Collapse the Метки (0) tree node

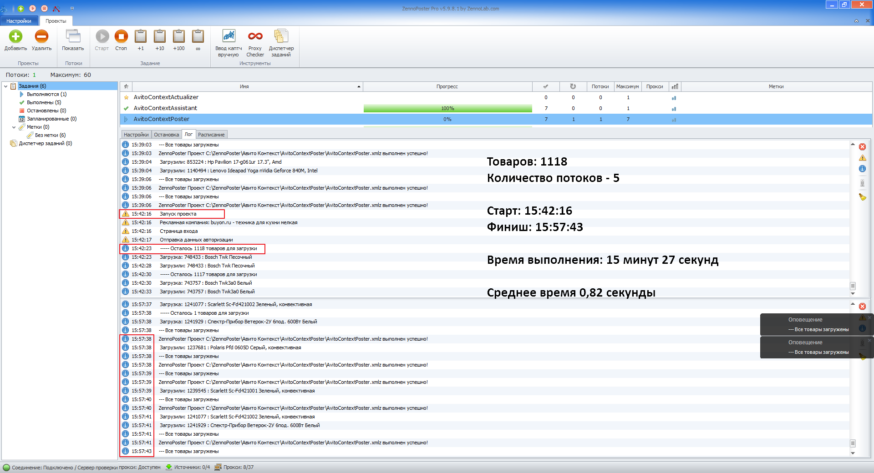pyautogui.click(x=14, y=127)
